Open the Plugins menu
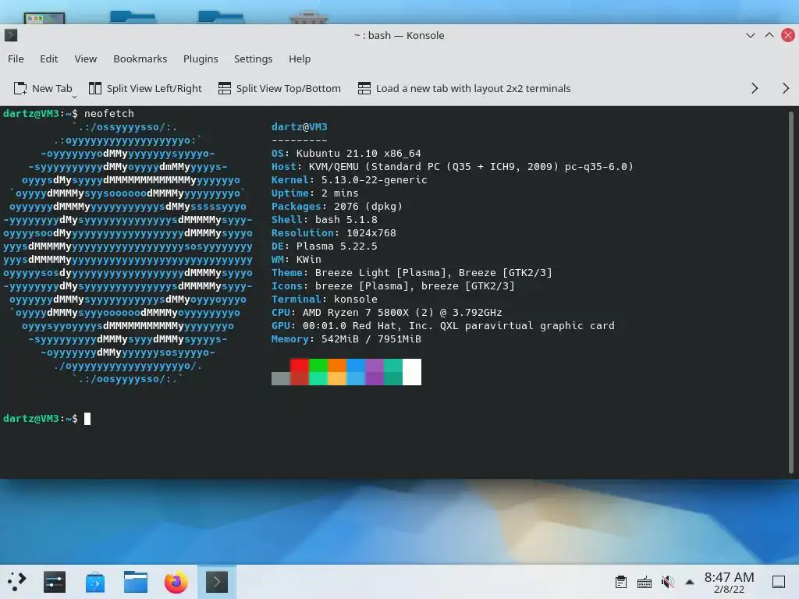This screenshot has width=799, height=599. (201, 58)
